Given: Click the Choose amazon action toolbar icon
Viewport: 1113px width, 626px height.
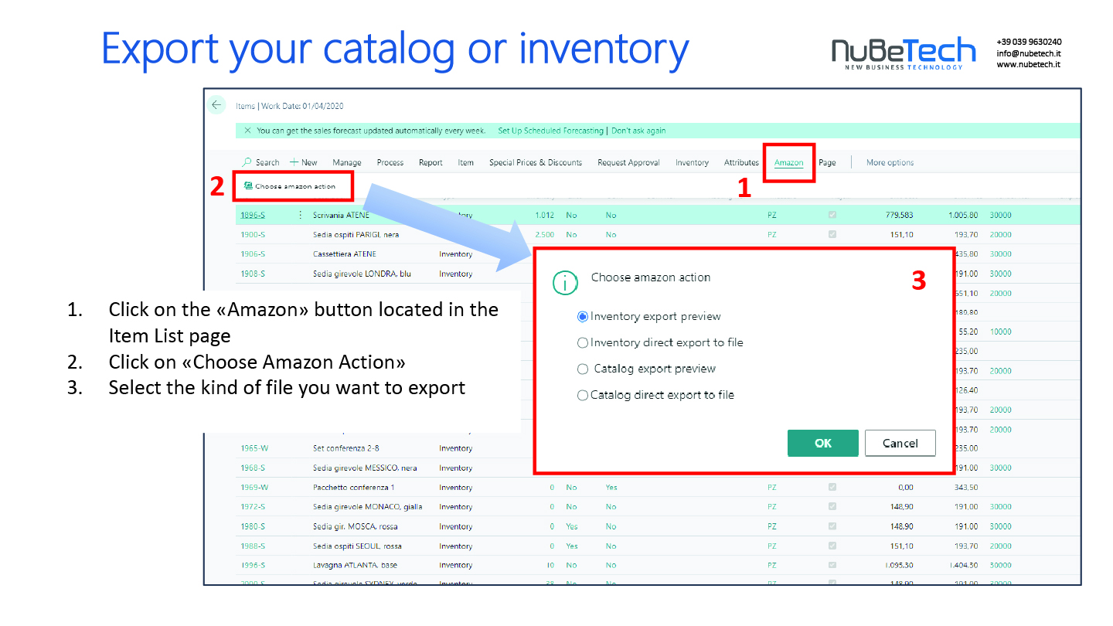Looking at the screenshot, I should pos(248,186).
